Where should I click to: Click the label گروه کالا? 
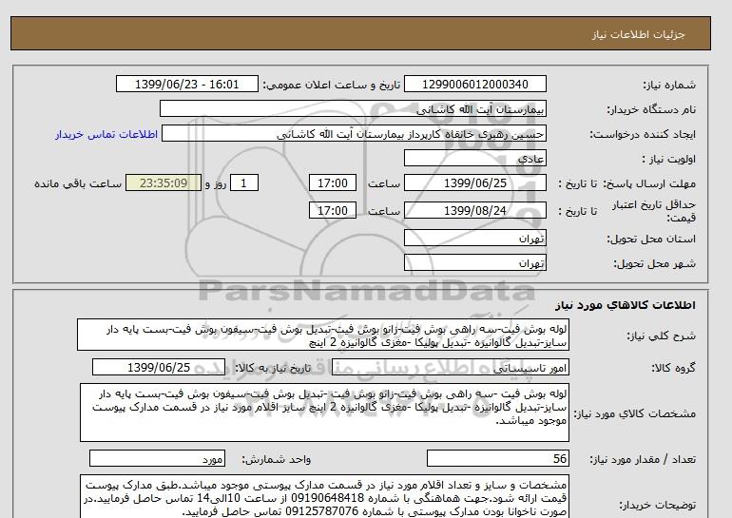tap(673, 368)
